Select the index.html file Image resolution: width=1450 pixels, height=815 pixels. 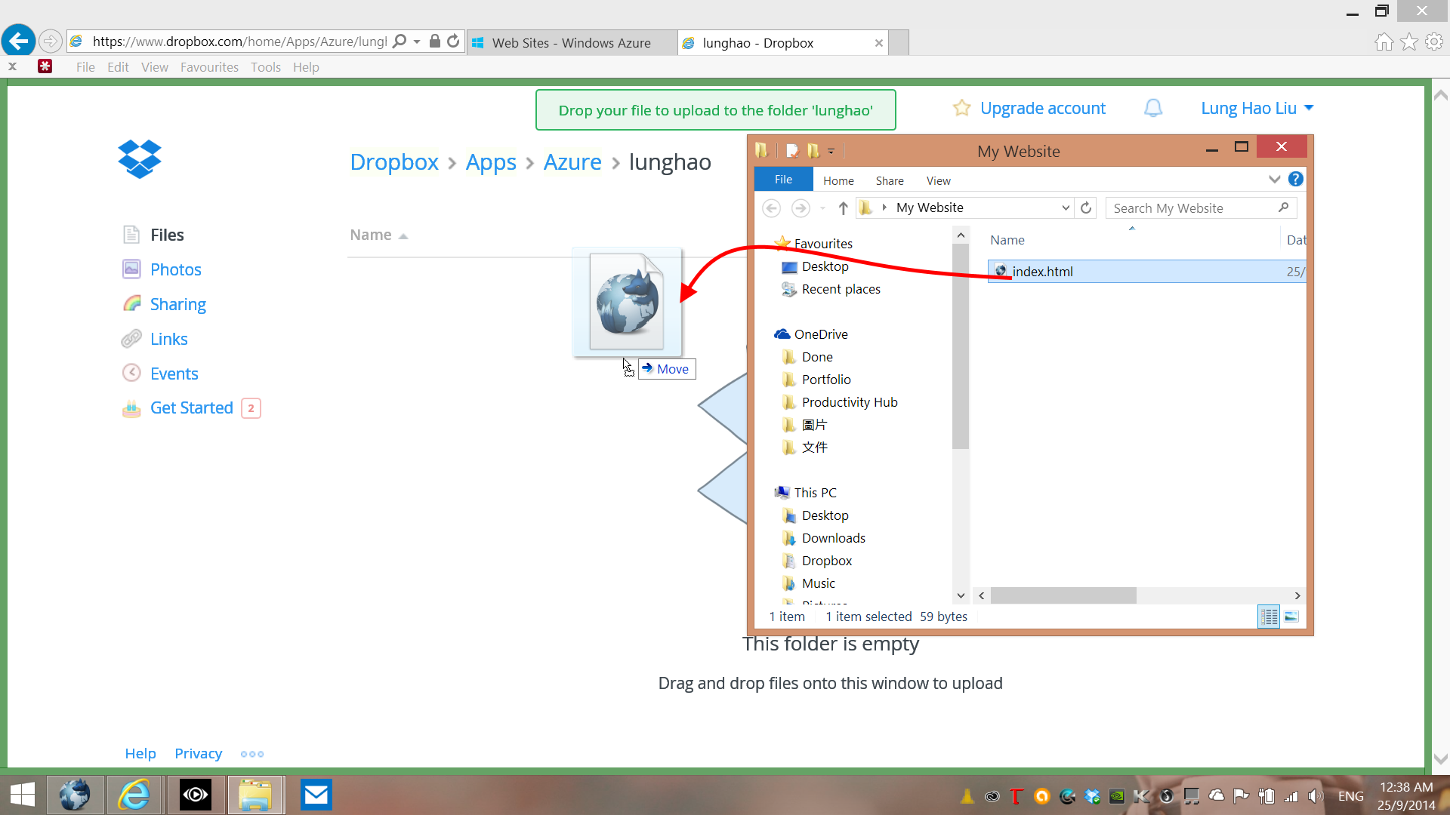[x=1146, y=271]
